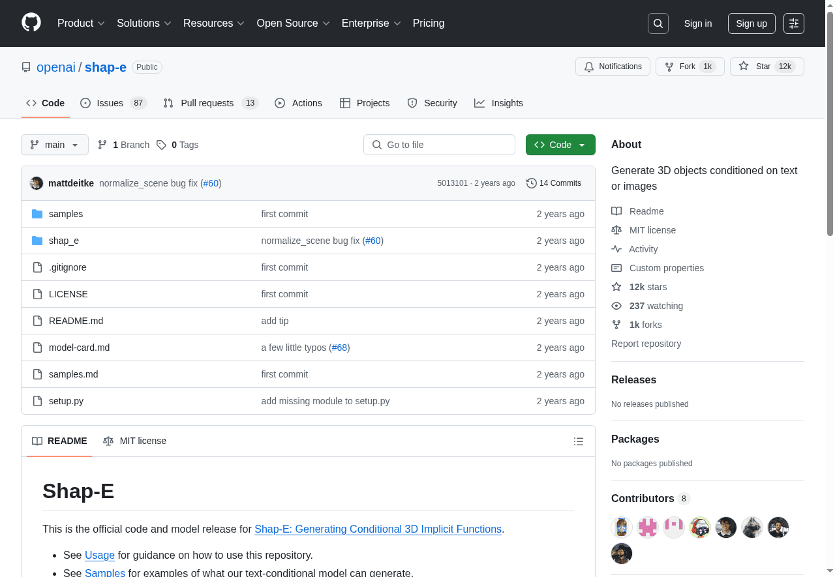Image resolution: width=835 pixels, height=577 pixels.
Task: Click the appearance settings icon in header
Action: point(794,23)
